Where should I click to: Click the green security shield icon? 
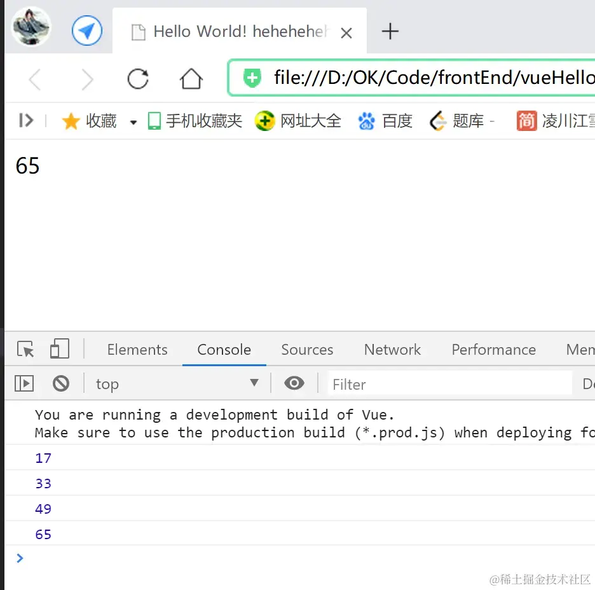click(x=252, y=78)
